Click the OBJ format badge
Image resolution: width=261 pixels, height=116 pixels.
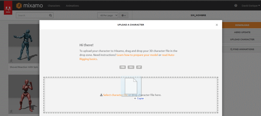(131, 67)
